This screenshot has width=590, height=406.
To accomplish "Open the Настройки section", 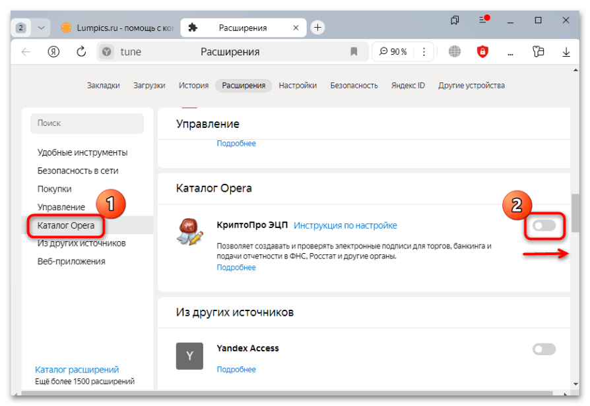I will (x=298, y=85).
